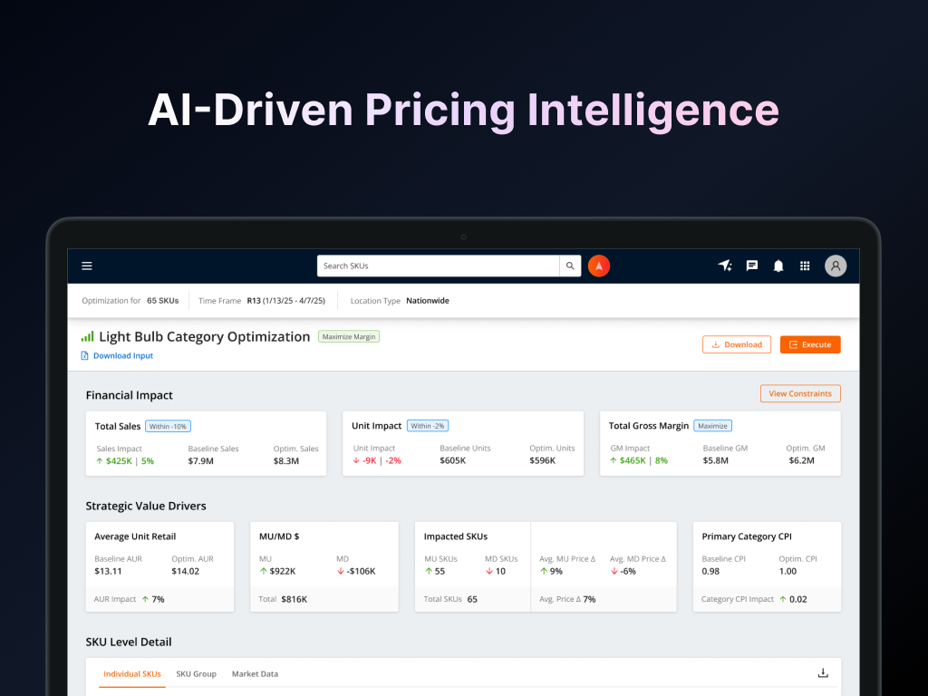Select the Maximize Margin badge
Viewport: 928px width, 696px height.
349,336
